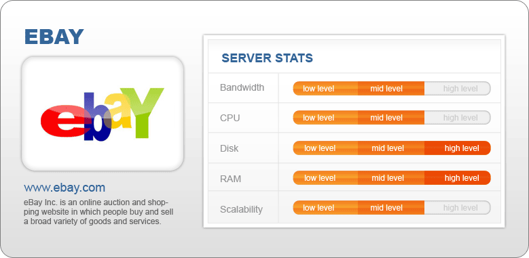The height and width of the screenshot is (258, 529).
Task: Set CPU to high level
Action: (458, 118)
